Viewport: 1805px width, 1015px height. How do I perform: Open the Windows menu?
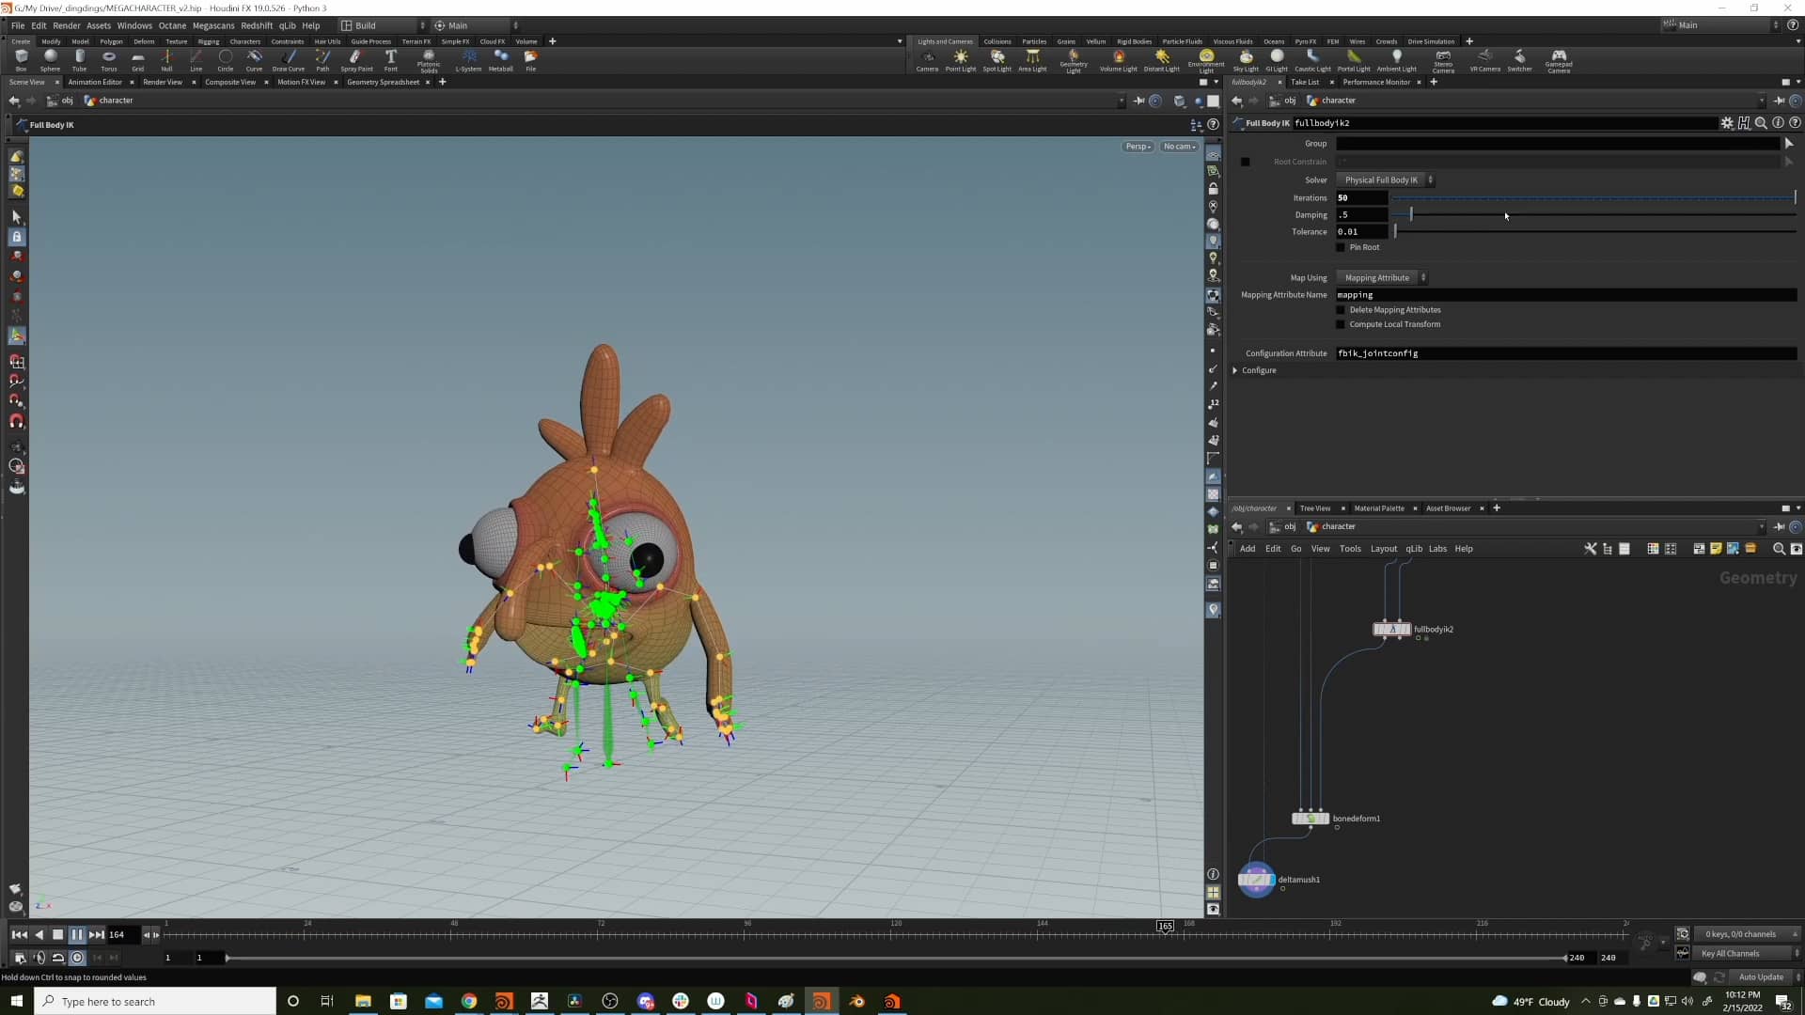click(134, 25)
